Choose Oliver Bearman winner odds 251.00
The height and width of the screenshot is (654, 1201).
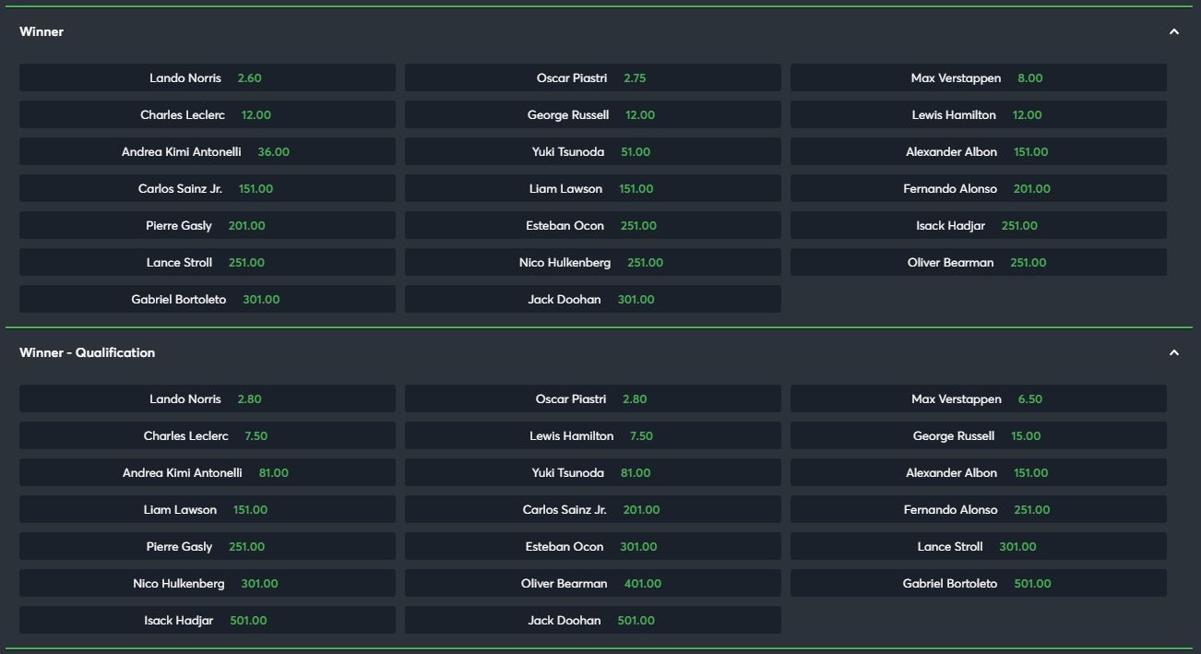[x=978, y=263]
